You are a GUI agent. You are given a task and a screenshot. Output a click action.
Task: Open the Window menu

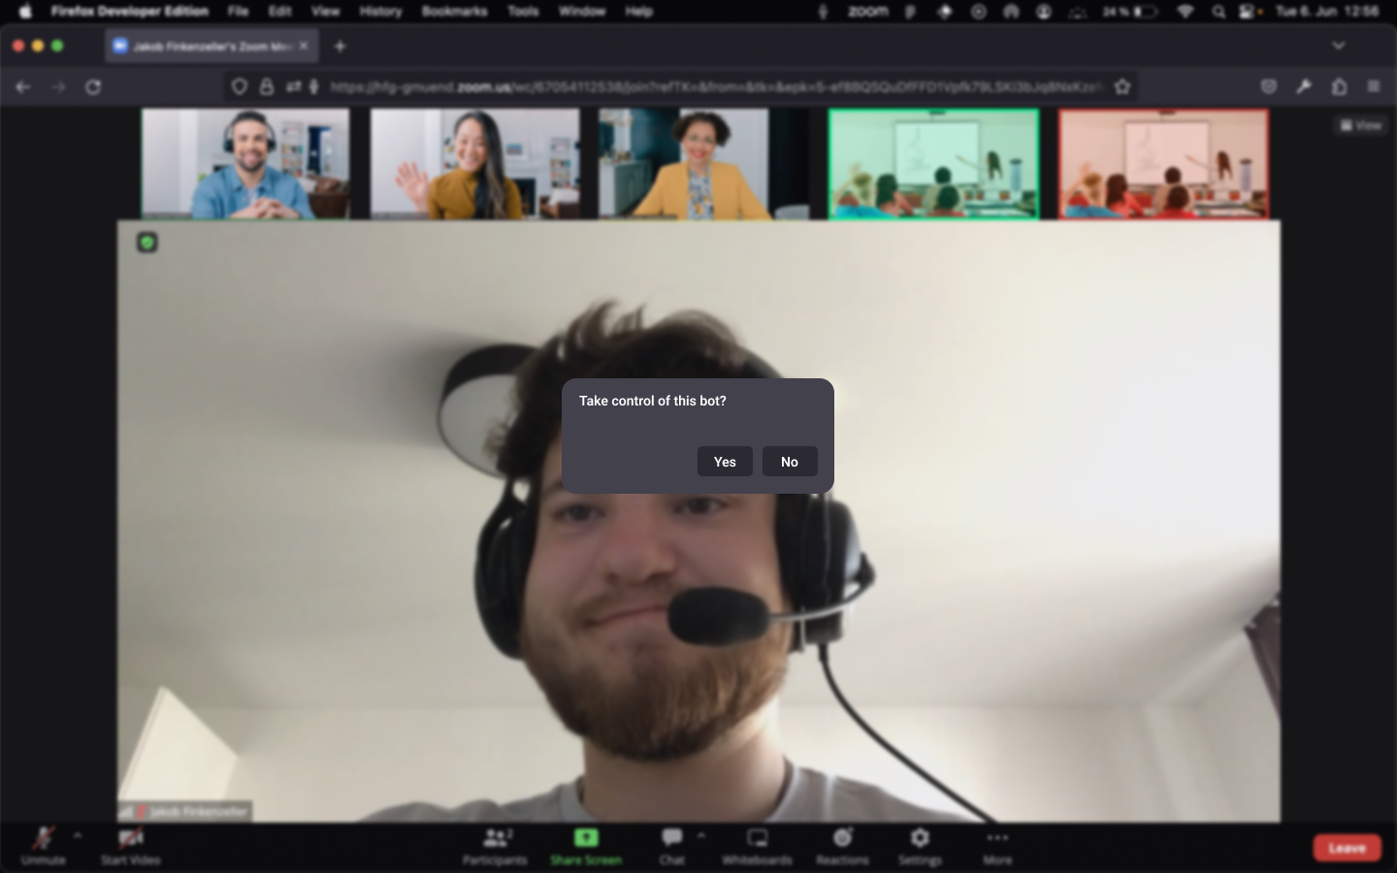pos(582,12)
